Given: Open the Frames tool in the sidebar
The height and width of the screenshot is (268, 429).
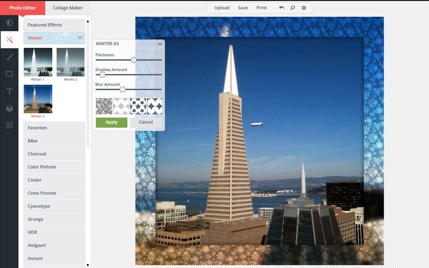Looking at the screenshot, I should click(x=10, y=74).
